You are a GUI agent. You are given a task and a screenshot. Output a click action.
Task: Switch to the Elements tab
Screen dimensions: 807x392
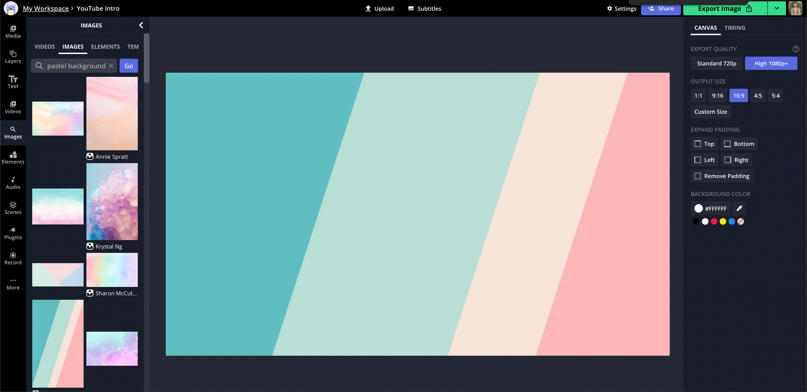coord(105,47)
